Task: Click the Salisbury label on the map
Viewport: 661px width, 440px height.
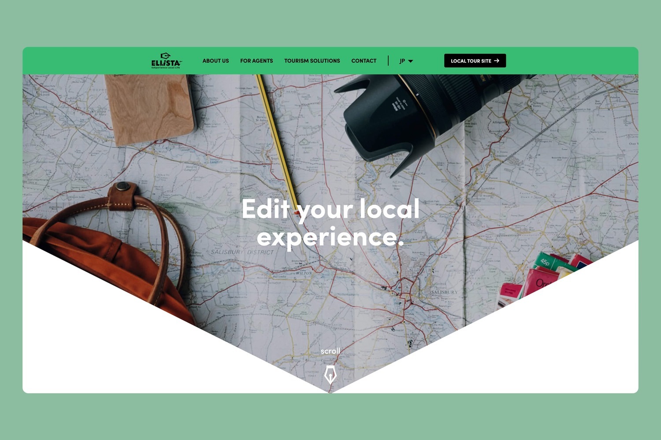Action: [x=444, y=292]
